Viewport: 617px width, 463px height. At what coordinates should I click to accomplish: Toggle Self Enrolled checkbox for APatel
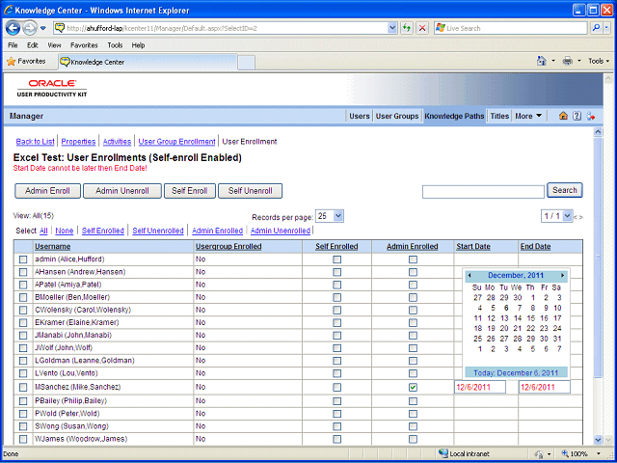[336, 285]
